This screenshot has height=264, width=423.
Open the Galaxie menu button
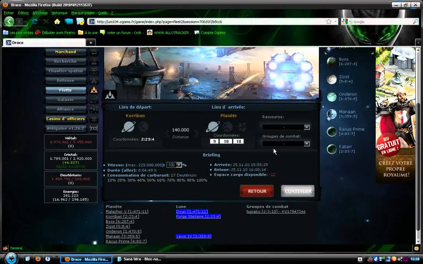coord(66,100)
